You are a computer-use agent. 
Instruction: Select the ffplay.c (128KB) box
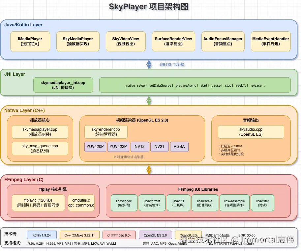(38, 203)
